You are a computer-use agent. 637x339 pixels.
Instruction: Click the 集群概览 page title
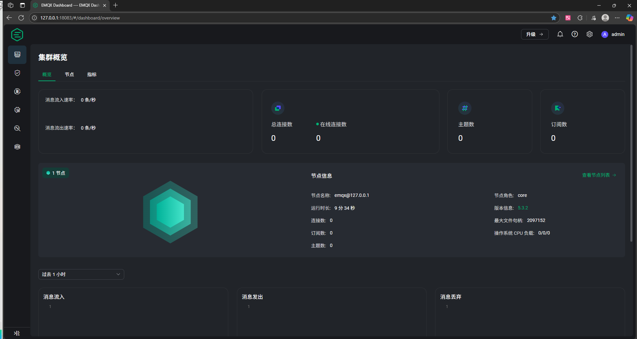click(53, 57)
